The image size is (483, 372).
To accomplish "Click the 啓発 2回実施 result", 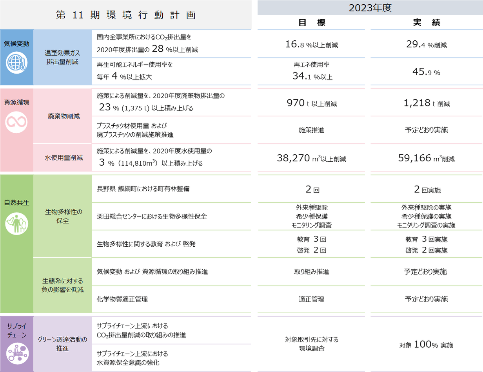I will pyautogui.click(x=427, y=250).
